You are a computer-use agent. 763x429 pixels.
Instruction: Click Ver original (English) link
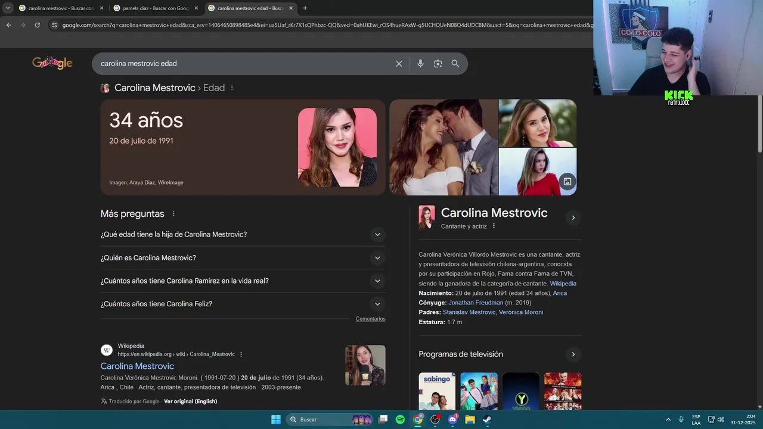tap(190, 402)
